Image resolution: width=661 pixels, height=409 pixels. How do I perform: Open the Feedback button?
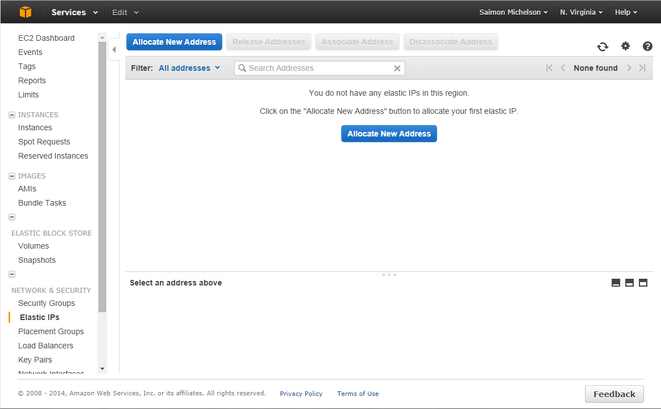[614, 394]
